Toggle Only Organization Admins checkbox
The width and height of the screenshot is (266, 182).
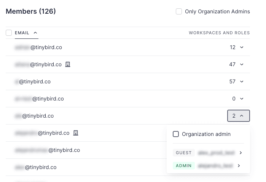[179, 11]
